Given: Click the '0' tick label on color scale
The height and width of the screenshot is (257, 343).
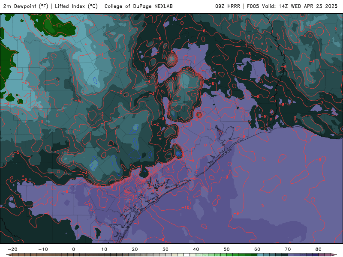Looking at the screenshot, I should [x=73, y=249].
